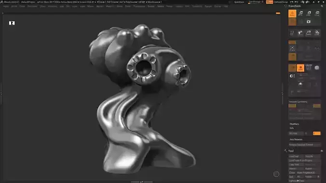Click the 3D Copy button

pos(297,133)
